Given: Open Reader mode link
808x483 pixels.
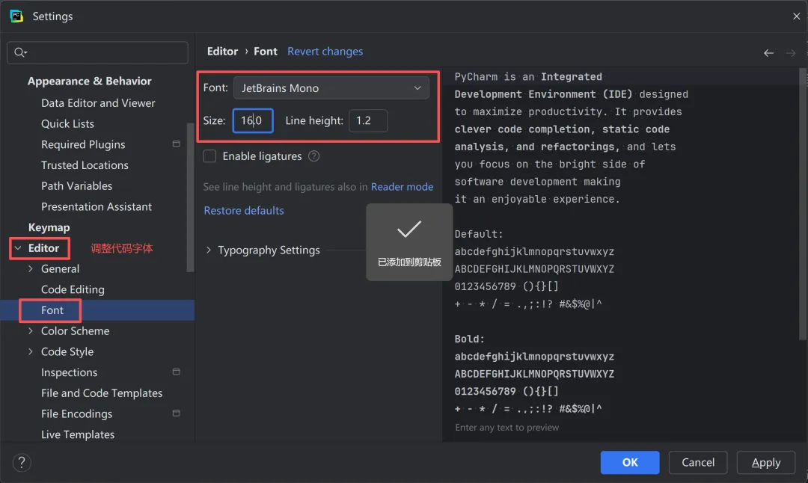Looking at the screenshot, I should click(402, 186).
